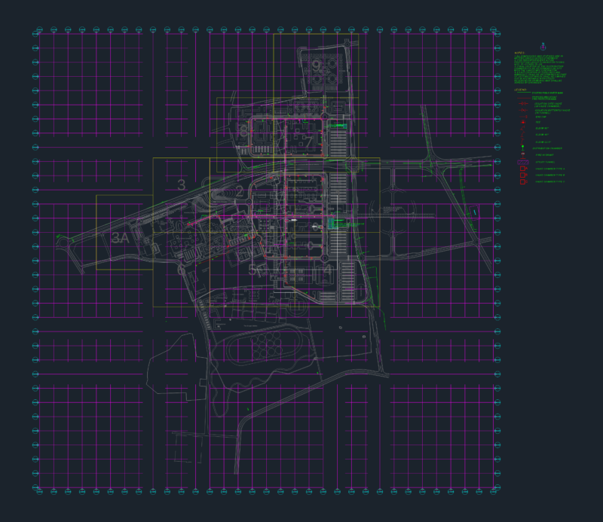
Task: Pick the fire hydrant legend symbol
Action: [x=523, y=155]
